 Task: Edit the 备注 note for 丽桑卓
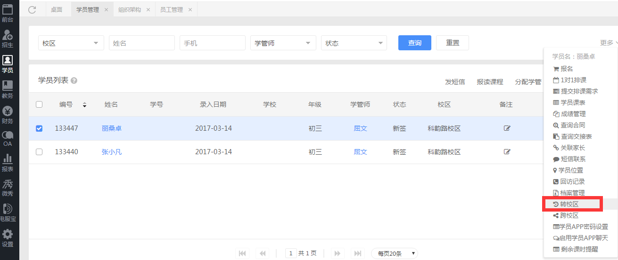[507, 128]
